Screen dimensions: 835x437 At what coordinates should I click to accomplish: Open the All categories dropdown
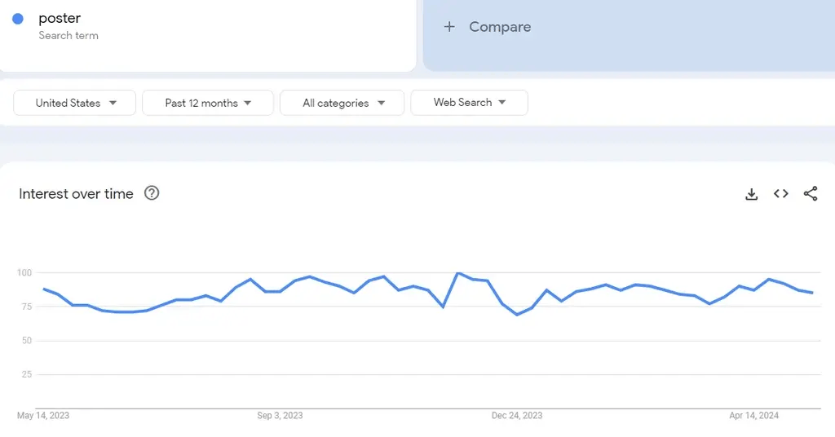point(342,103)
